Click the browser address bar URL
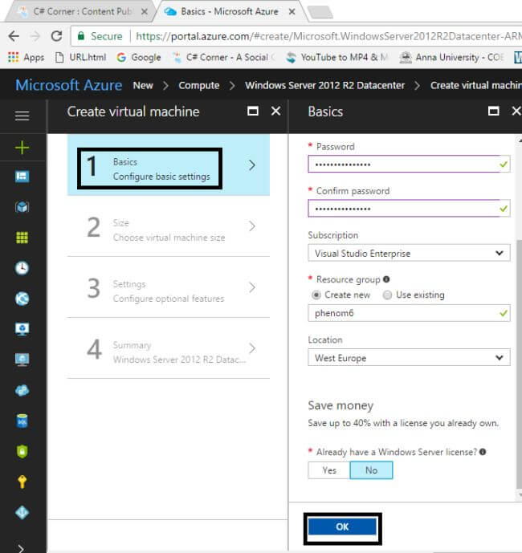The image size is (522, 553). (x=328, y=36)
